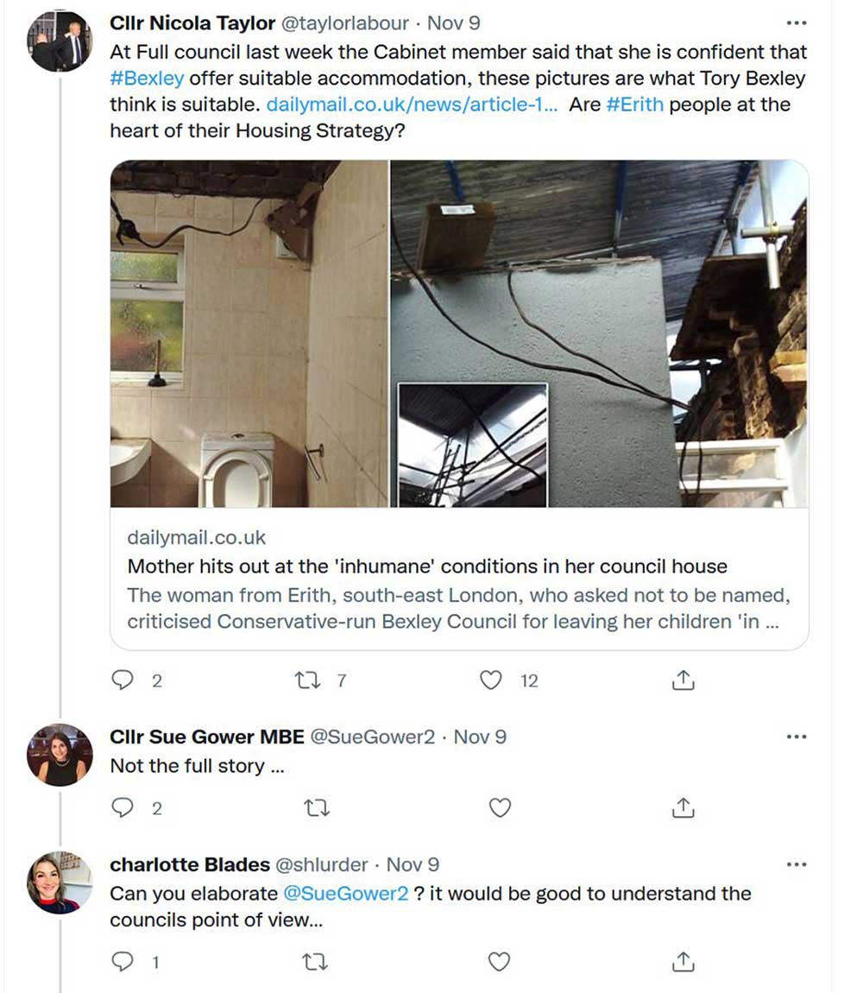Like Sue Gower's tweet
The height and width of the screenshot is (993, 863).
click(x=500, y=808)
